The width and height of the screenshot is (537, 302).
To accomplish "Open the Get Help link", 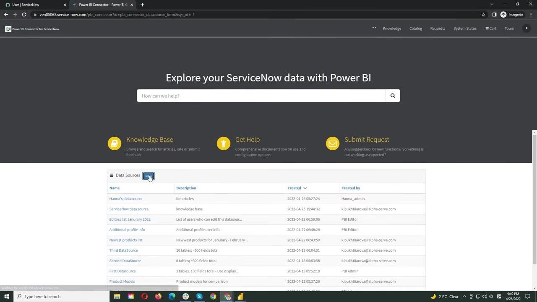I will (248, 140).
